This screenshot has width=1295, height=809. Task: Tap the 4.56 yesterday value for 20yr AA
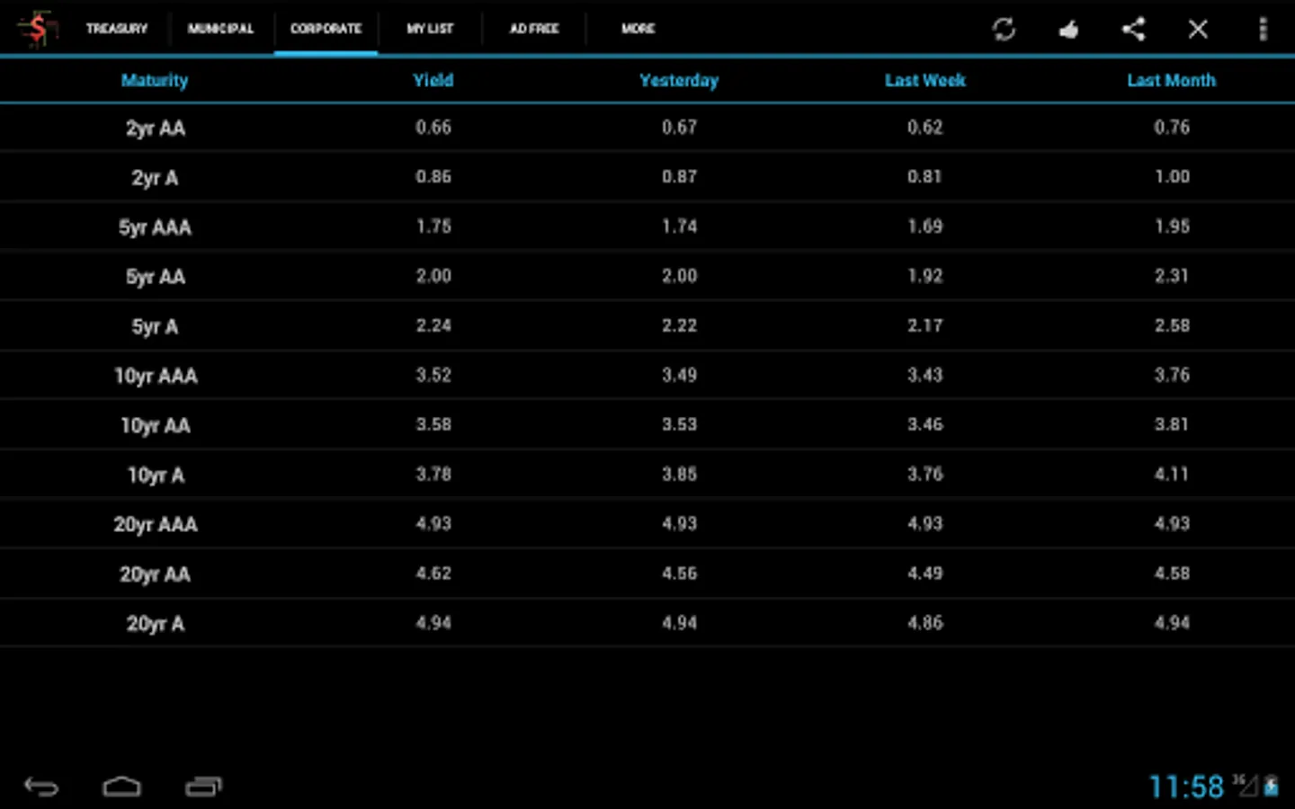pos(679,573)
